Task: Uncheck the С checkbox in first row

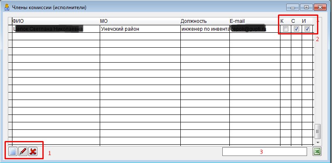Action: tap(296, 29)
